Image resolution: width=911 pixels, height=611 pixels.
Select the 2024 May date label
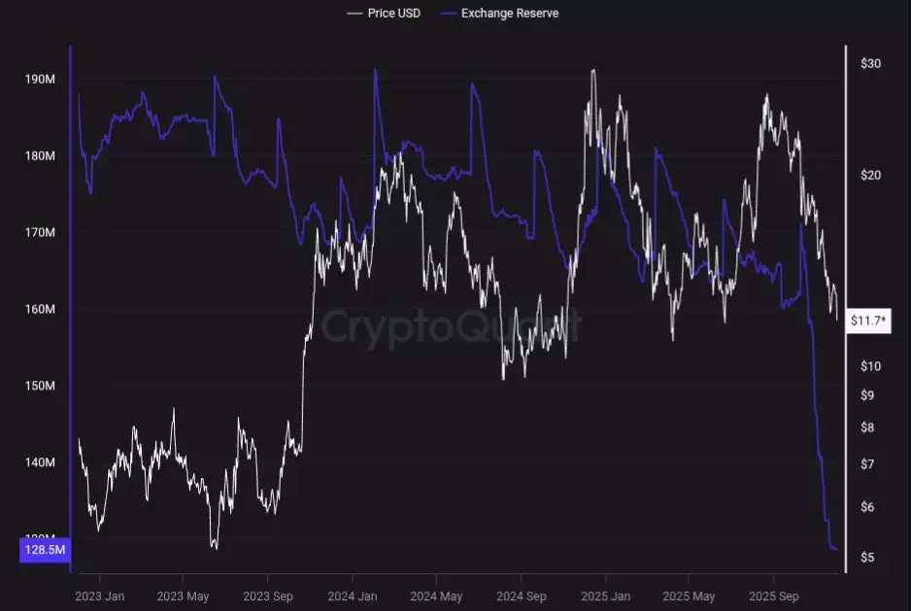[x=436, y=595]
